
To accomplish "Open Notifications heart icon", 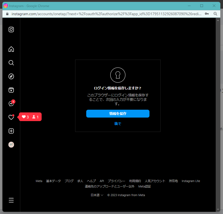I will point(11,117).
